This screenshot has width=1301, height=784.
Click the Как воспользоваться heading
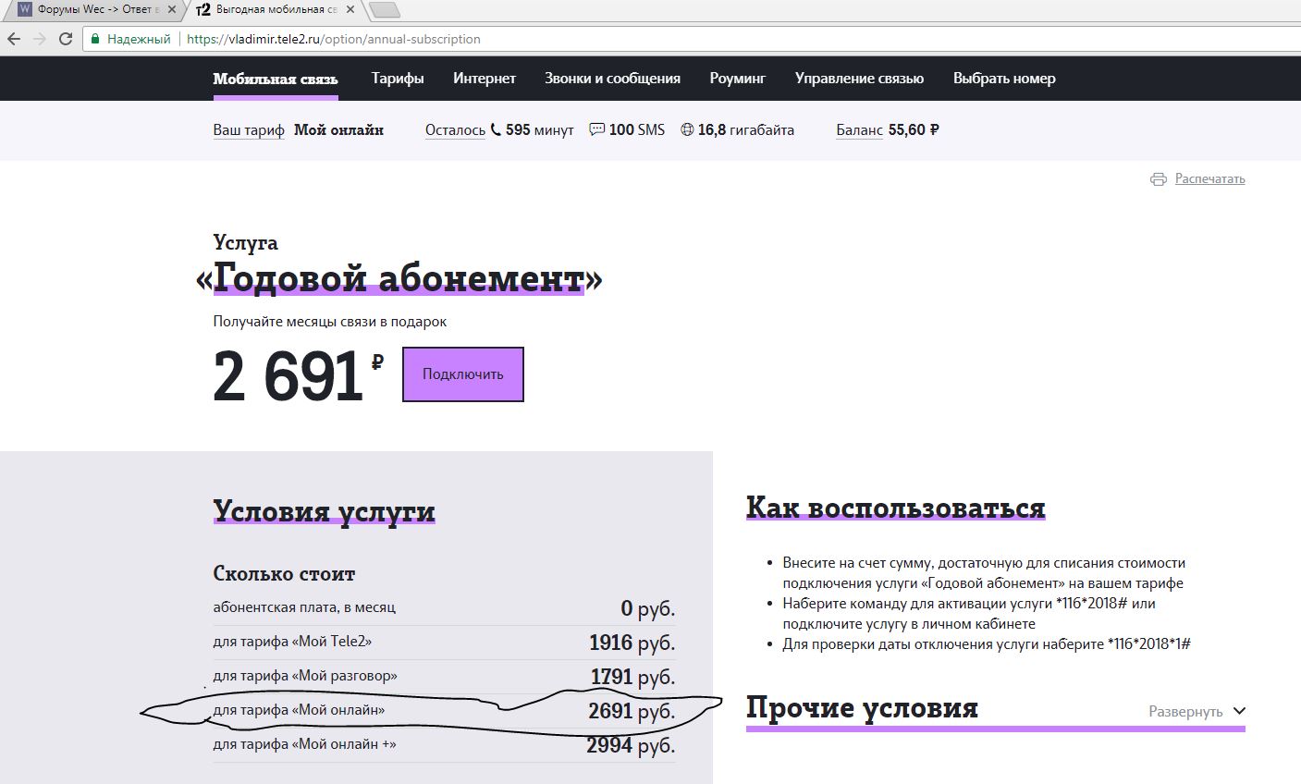(895, 508)
